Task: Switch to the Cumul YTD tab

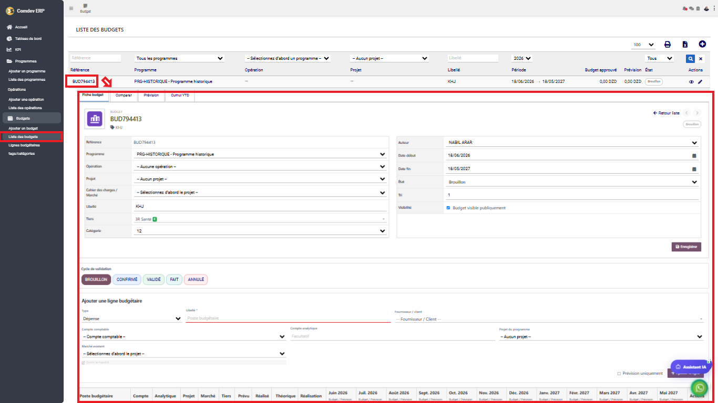Action: tap(180, 95)
